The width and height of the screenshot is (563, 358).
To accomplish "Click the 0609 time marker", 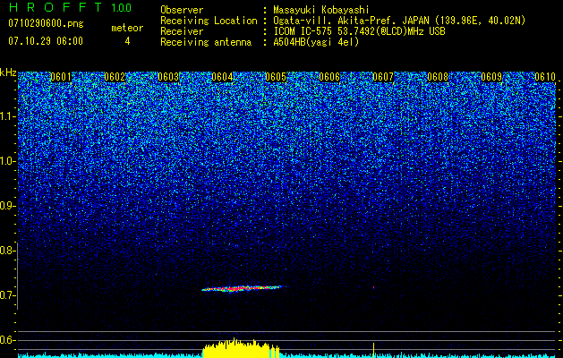I will pos(491,77).
